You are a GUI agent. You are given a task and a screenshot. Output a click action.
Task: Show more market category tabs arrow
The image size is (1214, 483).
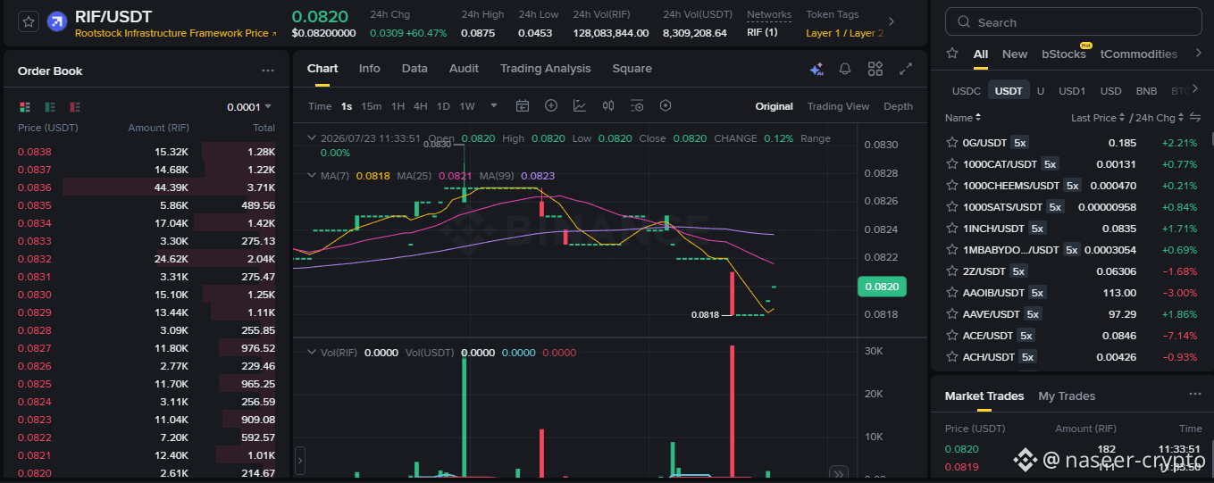1199,54
